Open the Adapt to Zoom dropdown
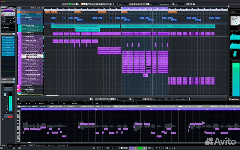240x150 pixels. [165, 4]
